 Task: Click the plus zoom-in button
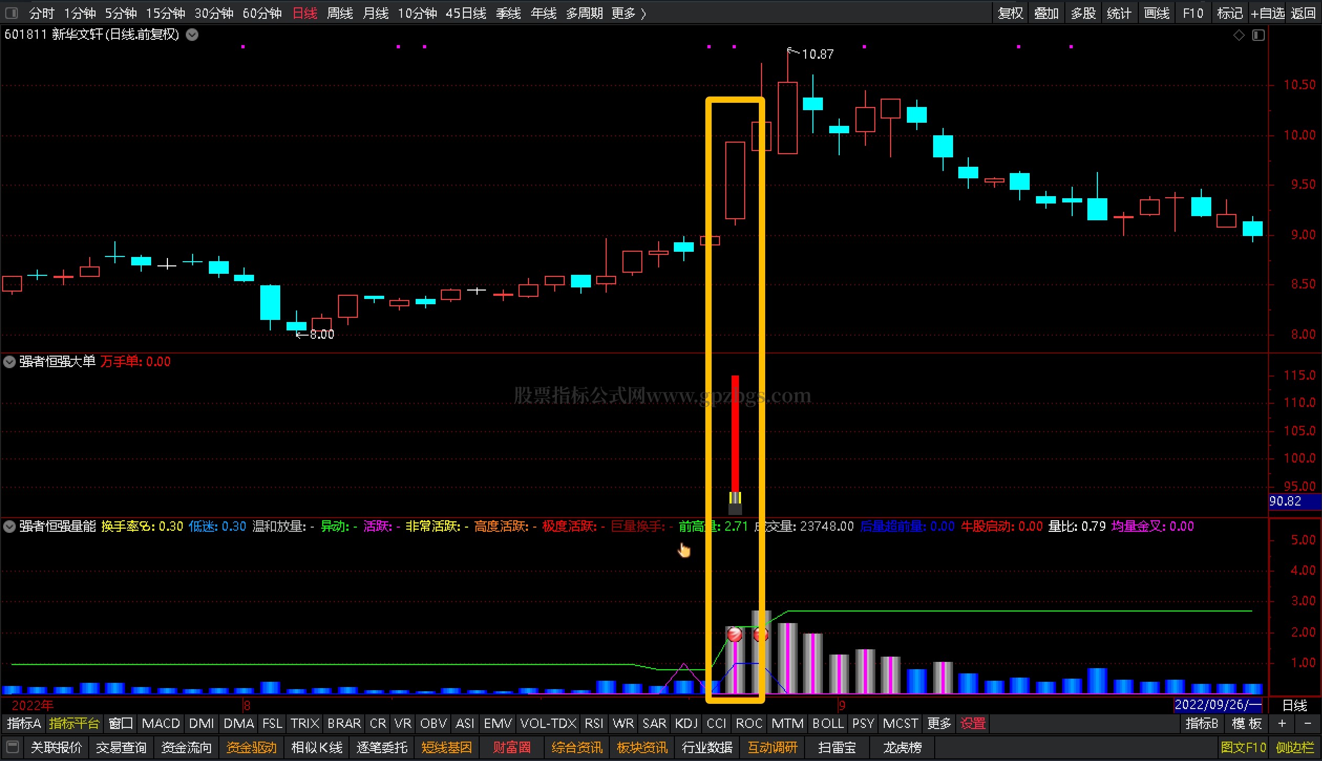point(1282,723)
